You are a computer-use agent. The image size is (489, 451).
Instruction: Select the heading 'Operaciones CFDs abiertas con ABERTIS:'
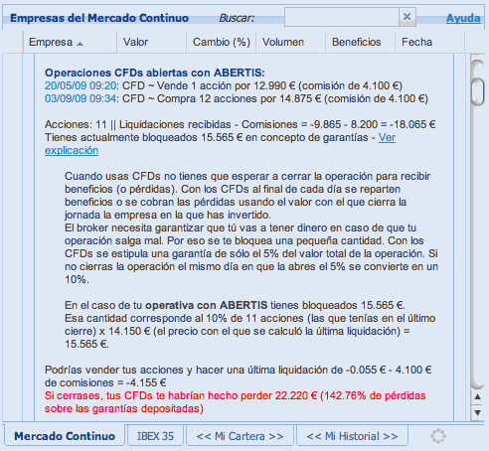coord(155,73)
